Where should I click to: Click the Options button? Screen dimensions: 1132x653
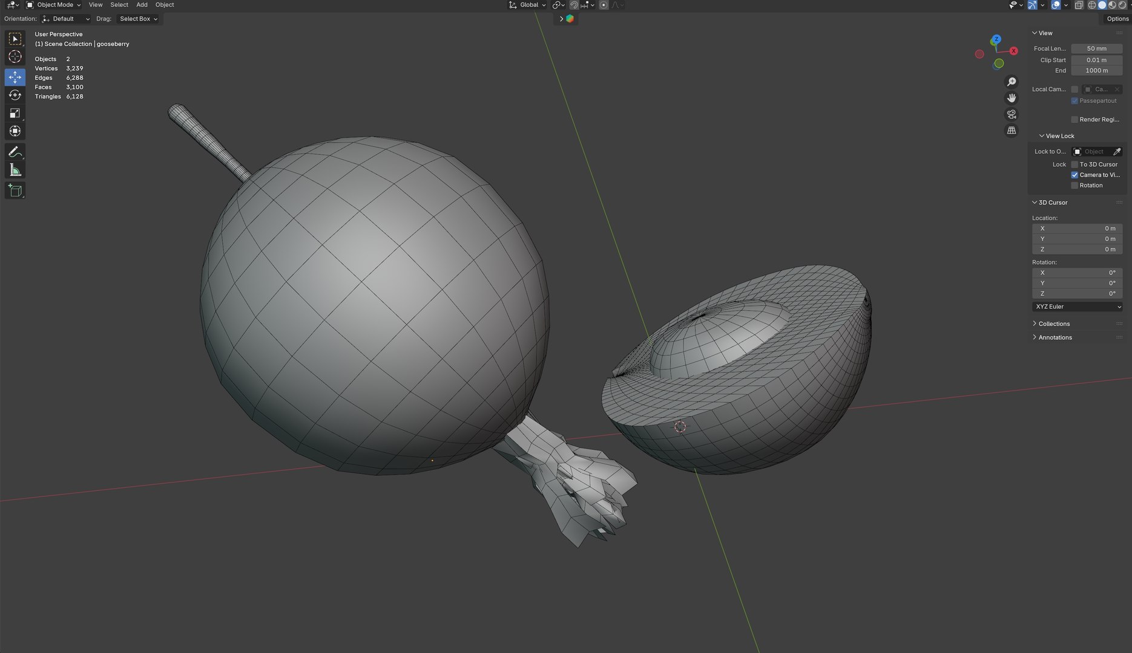(1117, 19)
